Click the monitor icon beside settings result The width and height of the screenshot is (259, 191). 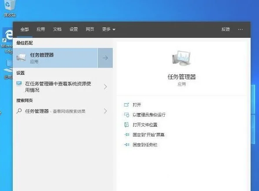[19, 84]
